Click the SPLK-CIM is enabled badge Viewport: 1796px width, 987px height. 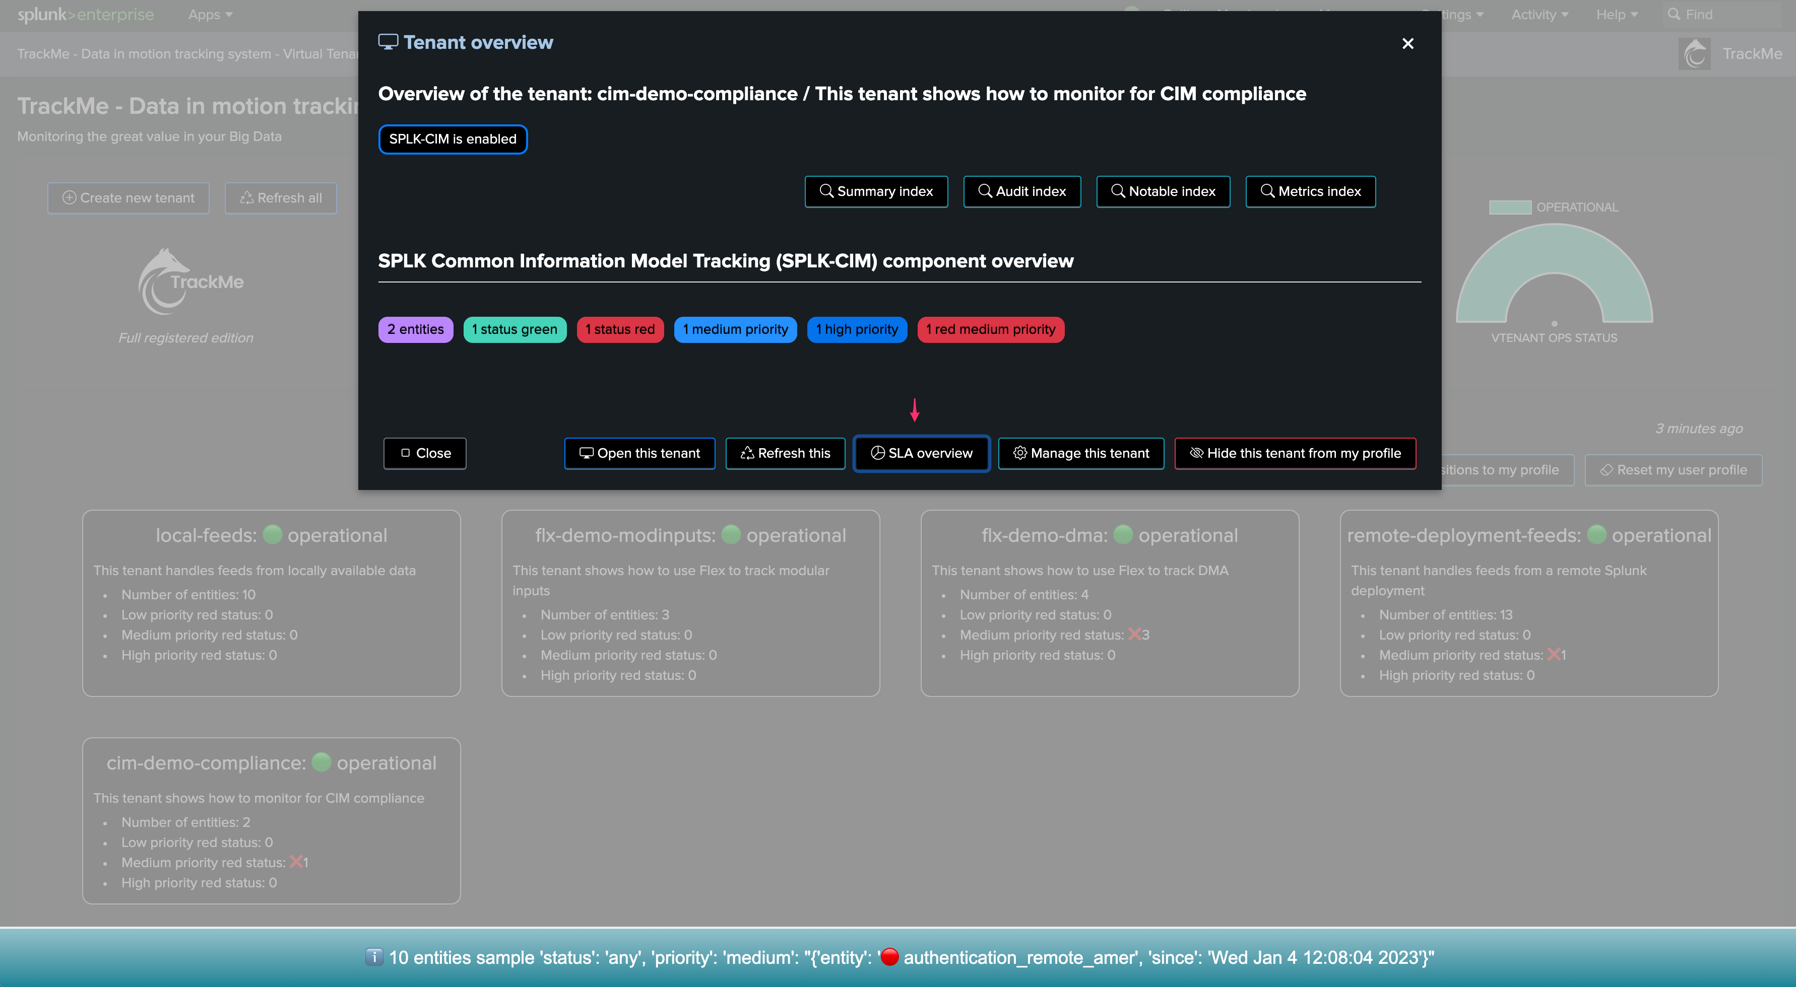(x=453, y=139)
